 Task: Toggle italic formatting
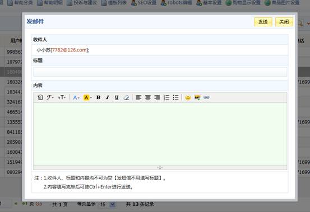tap(108, 97)
